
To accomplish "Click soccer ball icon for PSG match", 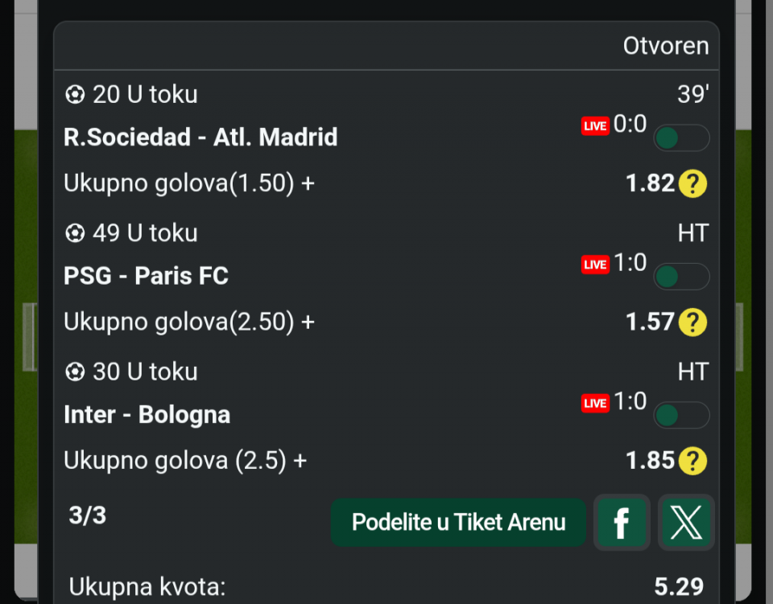I will click(x=75, y=233).
